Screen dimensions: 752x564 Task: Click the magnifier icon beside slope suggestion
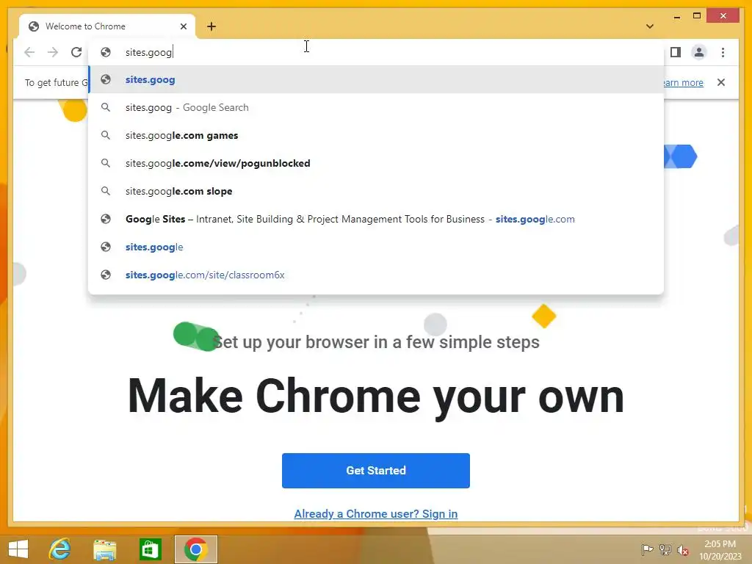point(106,191)
